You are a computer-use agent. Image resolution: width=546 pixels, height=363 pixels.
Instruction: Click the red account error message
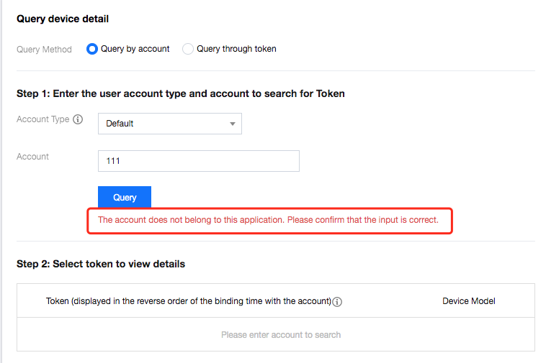tap(268, 220)
